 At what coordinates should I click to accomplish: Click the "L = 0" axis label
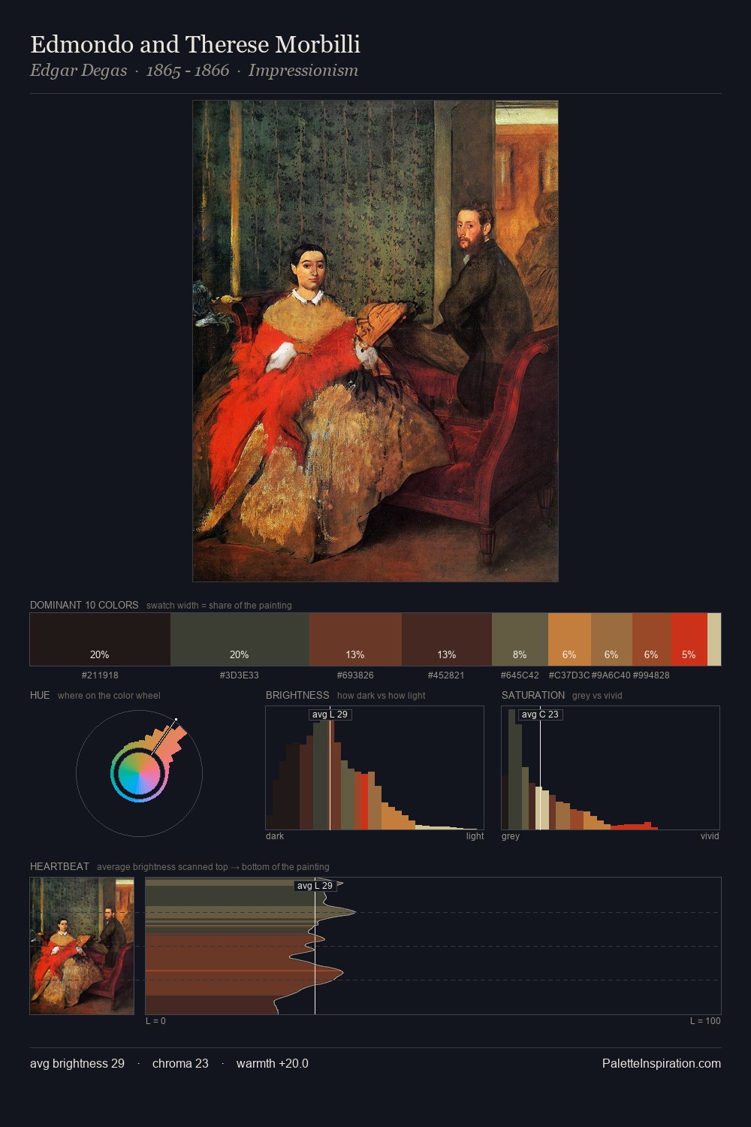155,1020
